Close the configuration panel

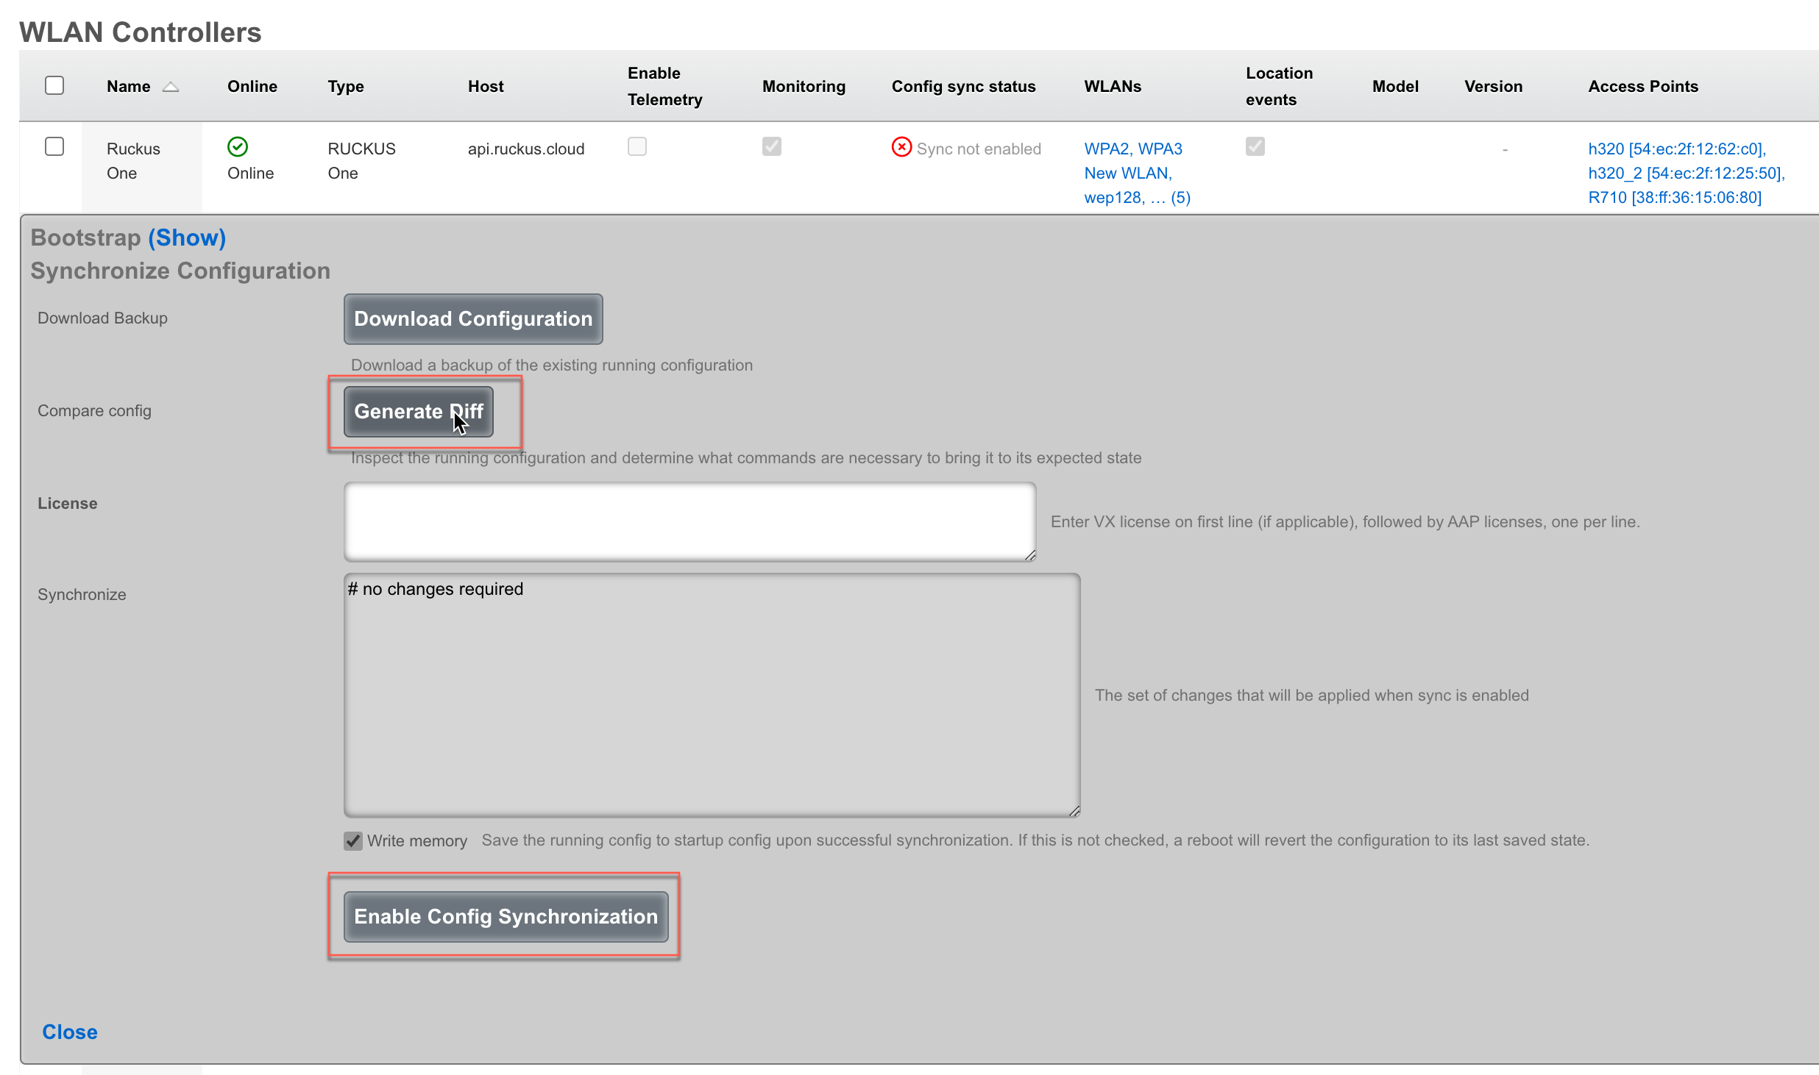click(x=70, y=1032)
